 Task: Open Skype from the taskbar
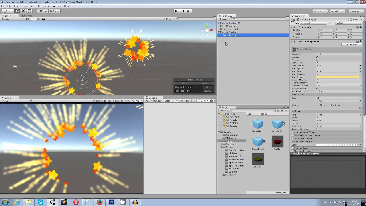point(41,202)
